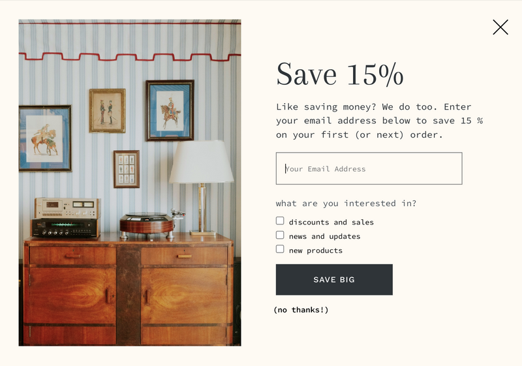Enable the new products checkbox

(x=280, y=249)
